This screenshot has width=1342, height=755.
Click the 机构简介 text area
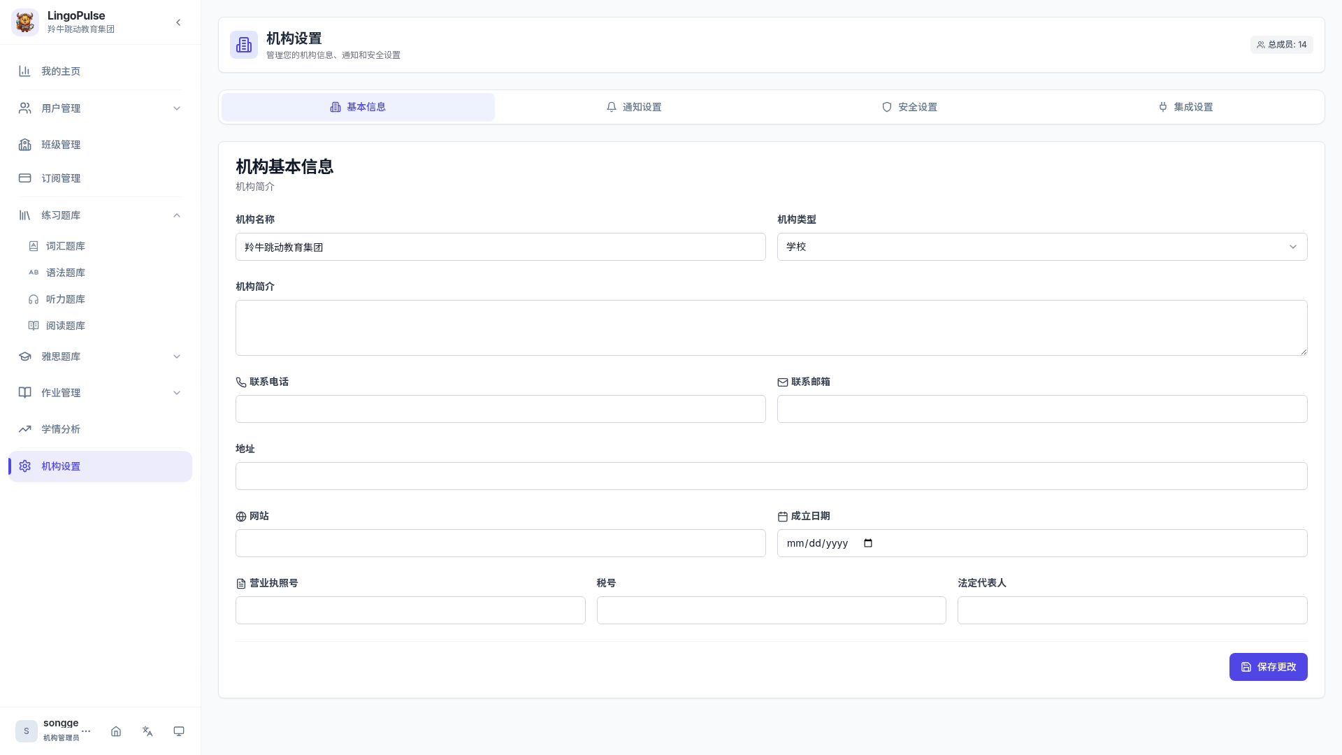click(771, 327)
